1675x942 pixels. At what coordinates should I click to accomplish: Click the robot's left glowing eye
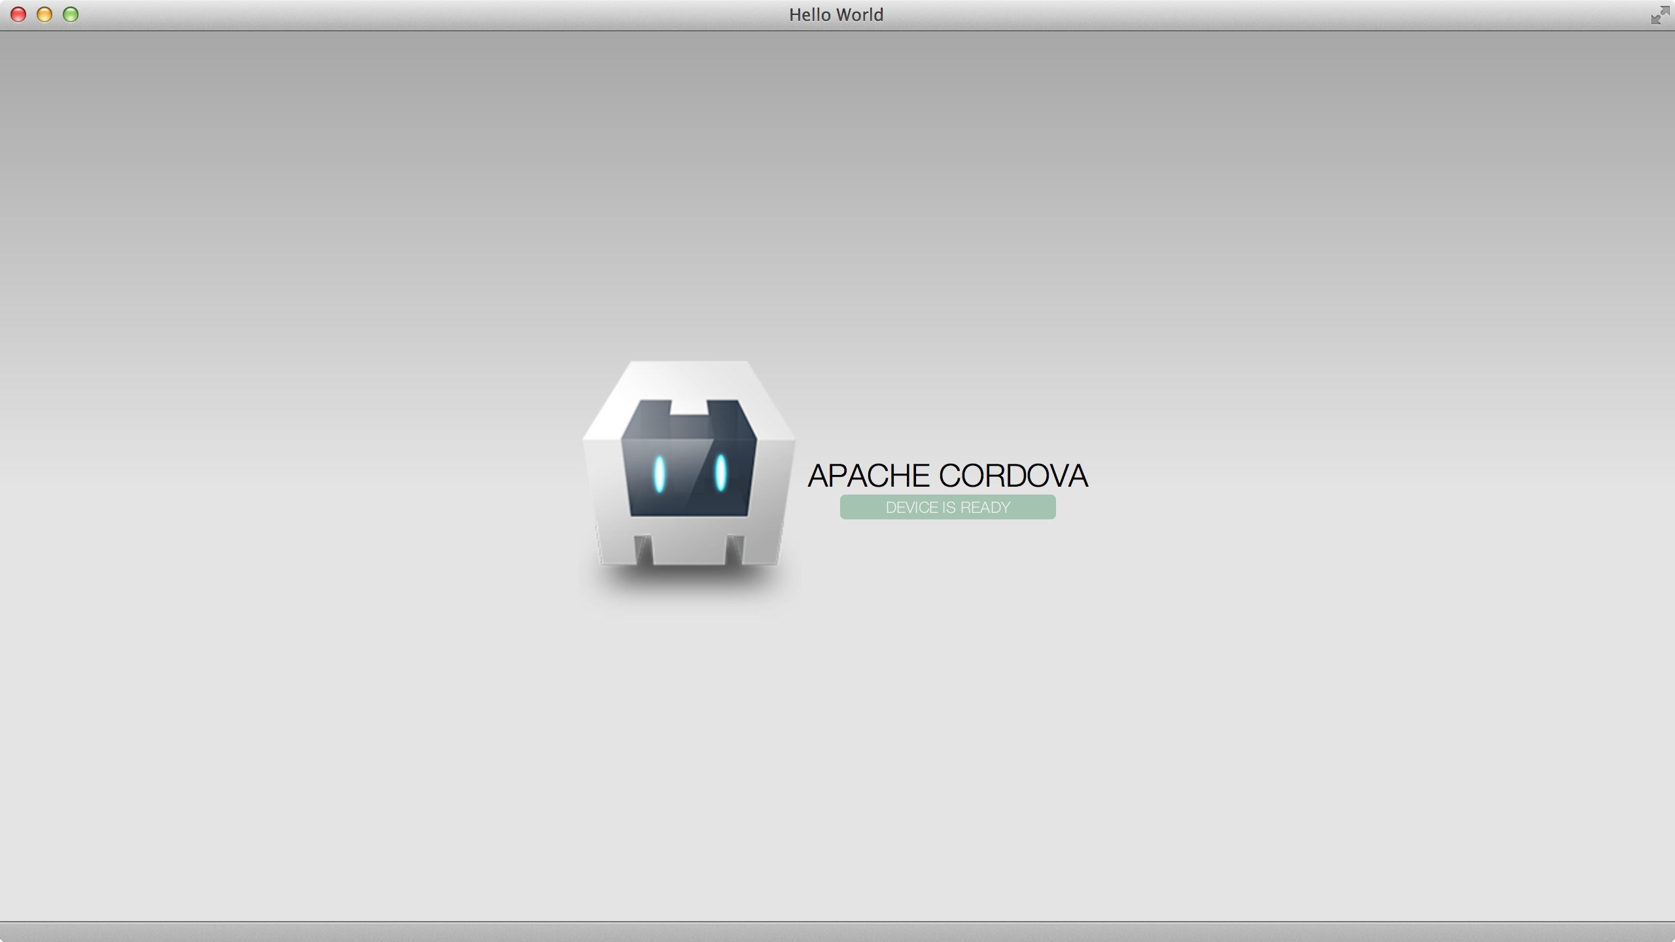pos(660,474)
